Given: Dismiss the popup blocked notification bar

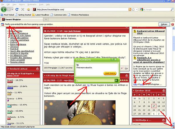Looking at the screenshot, I should (x=173, y=24).
